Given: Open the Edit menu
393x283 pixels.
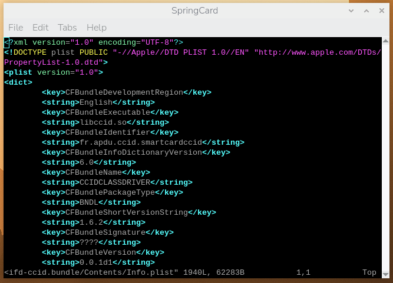Looking at the screenshot, I should click(41, 28).
